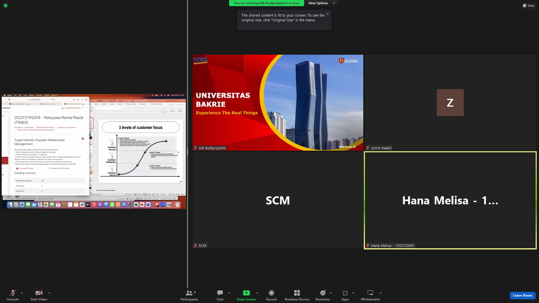Click the forkmann2016.pdf link in shared screen
The width and height of the screenshot is (539, 303).
pos(26,168)
